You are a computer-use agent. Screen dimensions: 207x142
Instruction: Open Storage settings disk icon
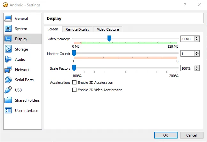pyautogui.click(x=8, y=49)
